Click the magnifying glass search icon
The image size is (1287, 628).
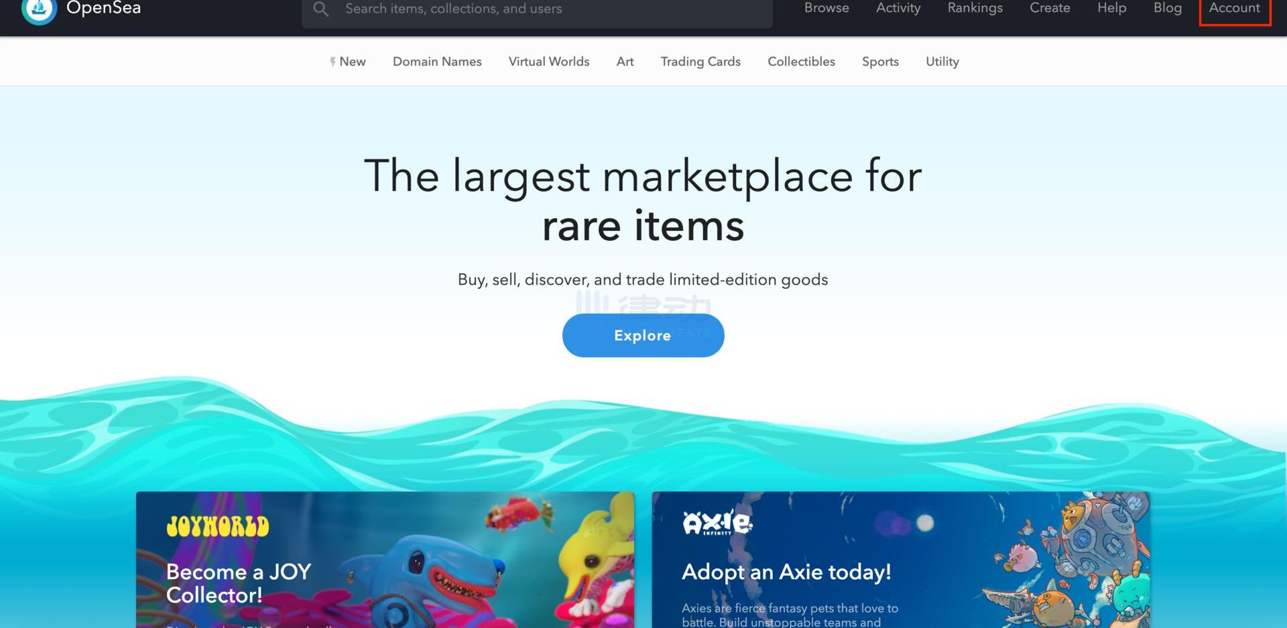click(x=321, y=9)
